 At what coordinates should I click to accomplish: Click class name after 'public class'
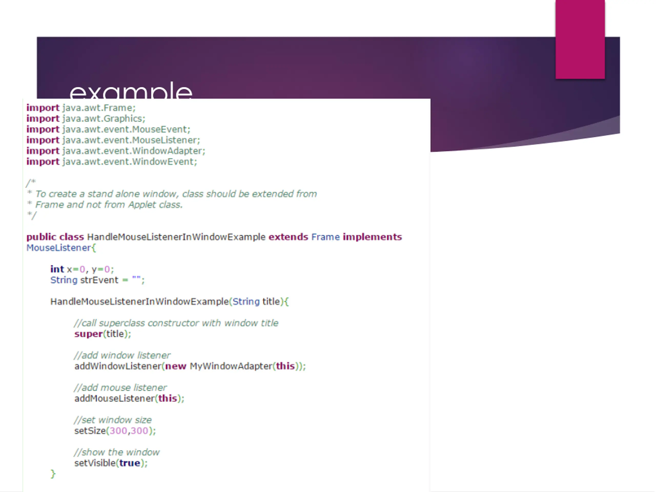(x=176, y=237)
